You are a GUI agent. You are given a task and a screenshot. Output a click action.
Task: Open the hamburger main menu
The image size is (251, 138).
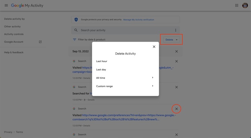[6, 6]
